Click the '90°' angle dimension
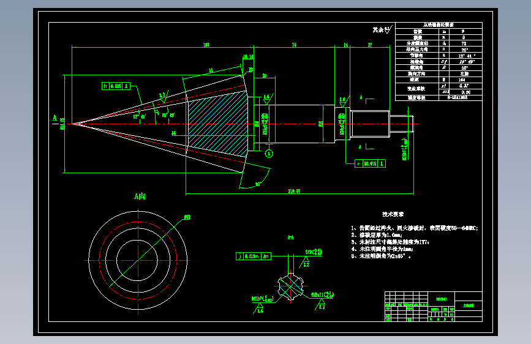The height and width of the screenshot is (344, 531). click(258, 184)
